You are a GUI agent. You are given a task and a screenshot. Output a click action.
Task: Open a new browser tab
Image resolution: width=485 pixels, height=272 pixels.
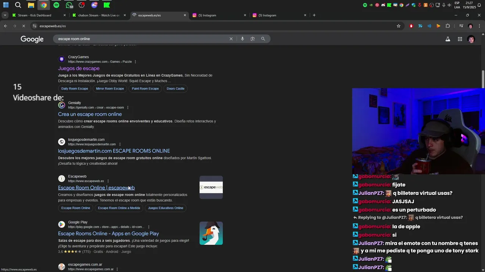pos(314,15)
